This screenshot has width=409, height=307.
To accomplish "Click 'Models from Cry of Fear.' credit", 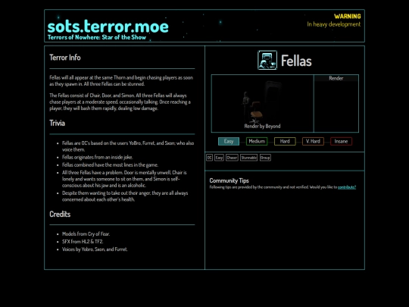I will click(86, 234).
